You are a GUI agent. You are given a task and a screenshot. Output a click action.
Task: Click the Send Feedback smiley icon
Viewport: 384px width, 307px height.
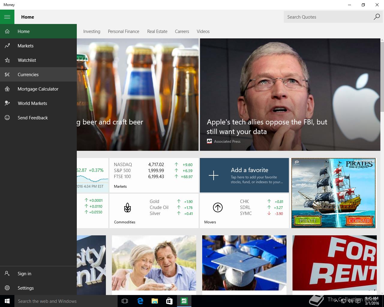[x=7, y=118]
